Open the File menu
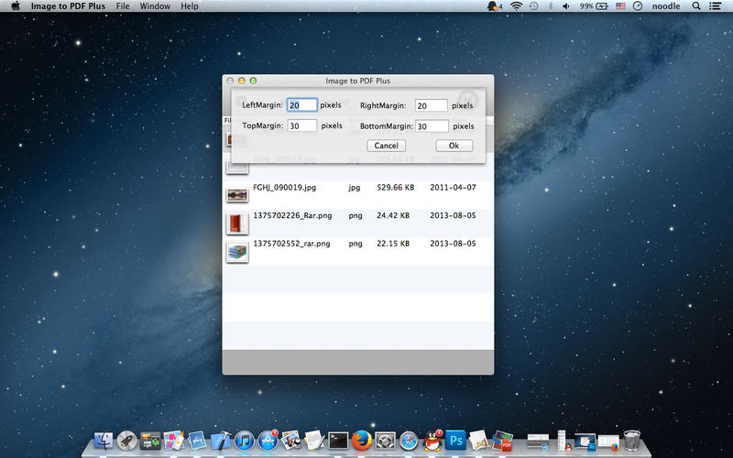Viewport: 733px width, 458px height. (x=123, y=6)
